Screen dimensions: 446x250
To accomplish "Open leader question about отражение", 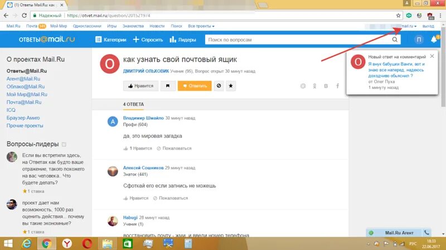I will pos(53,169).
